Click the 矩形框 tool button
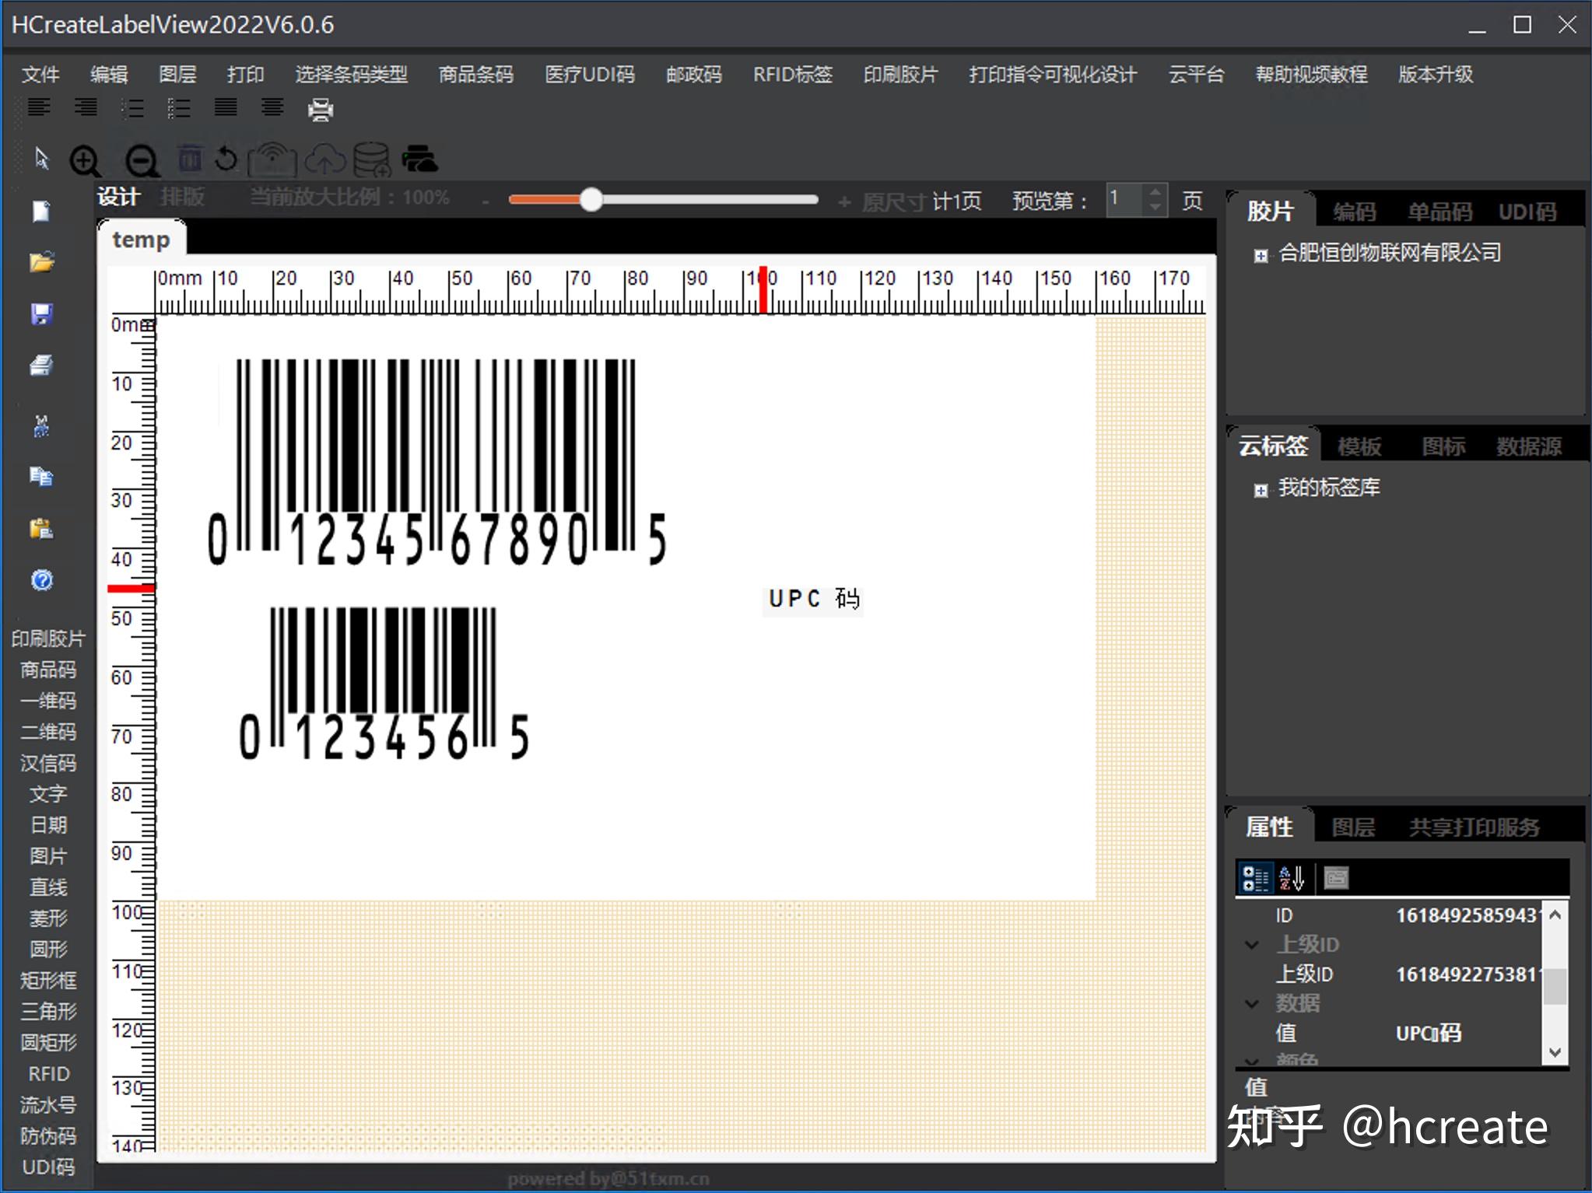The height and width of the screenshot is (1193, 1592). pos(48,980)
